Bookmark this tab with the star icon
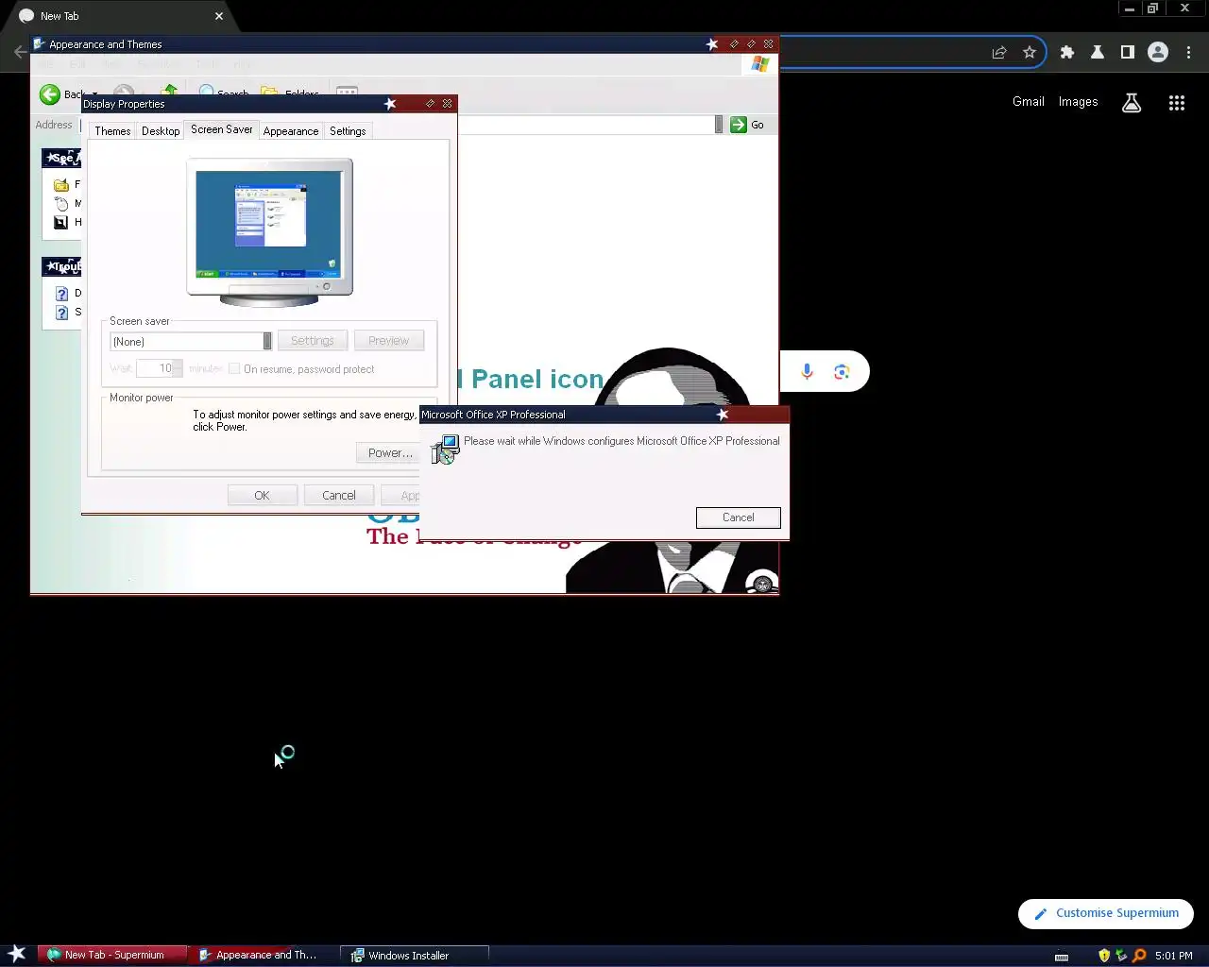 (1030, 53)
